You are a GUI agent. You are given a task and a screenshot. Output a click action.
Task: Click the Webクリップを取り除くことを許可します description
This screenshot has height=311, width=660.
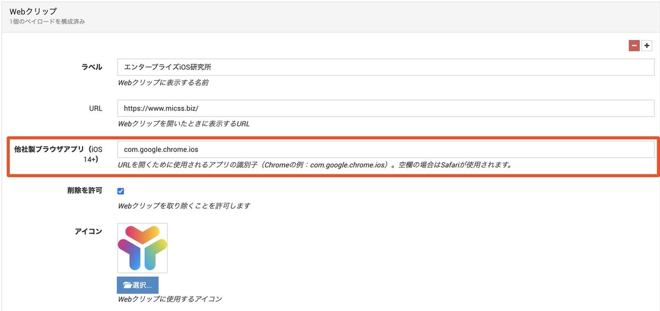[x=184, y=206]
